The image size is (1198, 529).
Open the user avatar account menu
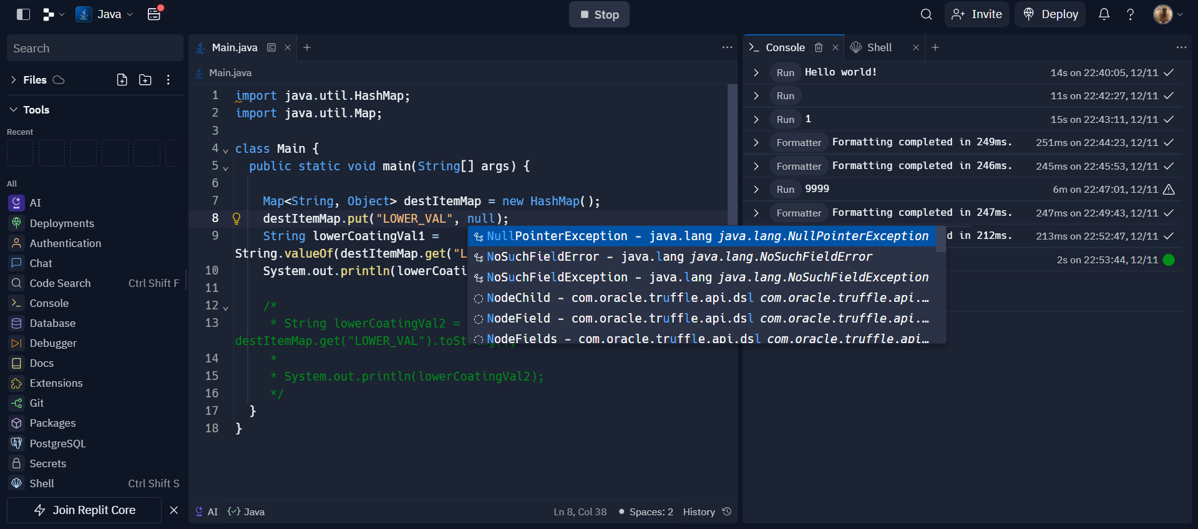(1167, 14)
